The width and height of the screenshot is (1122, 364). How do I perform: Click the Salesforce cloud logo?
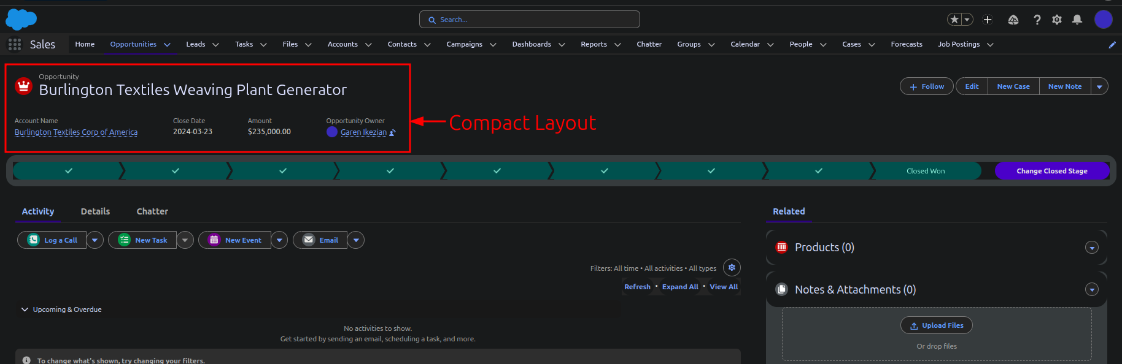tap(21, 20)
